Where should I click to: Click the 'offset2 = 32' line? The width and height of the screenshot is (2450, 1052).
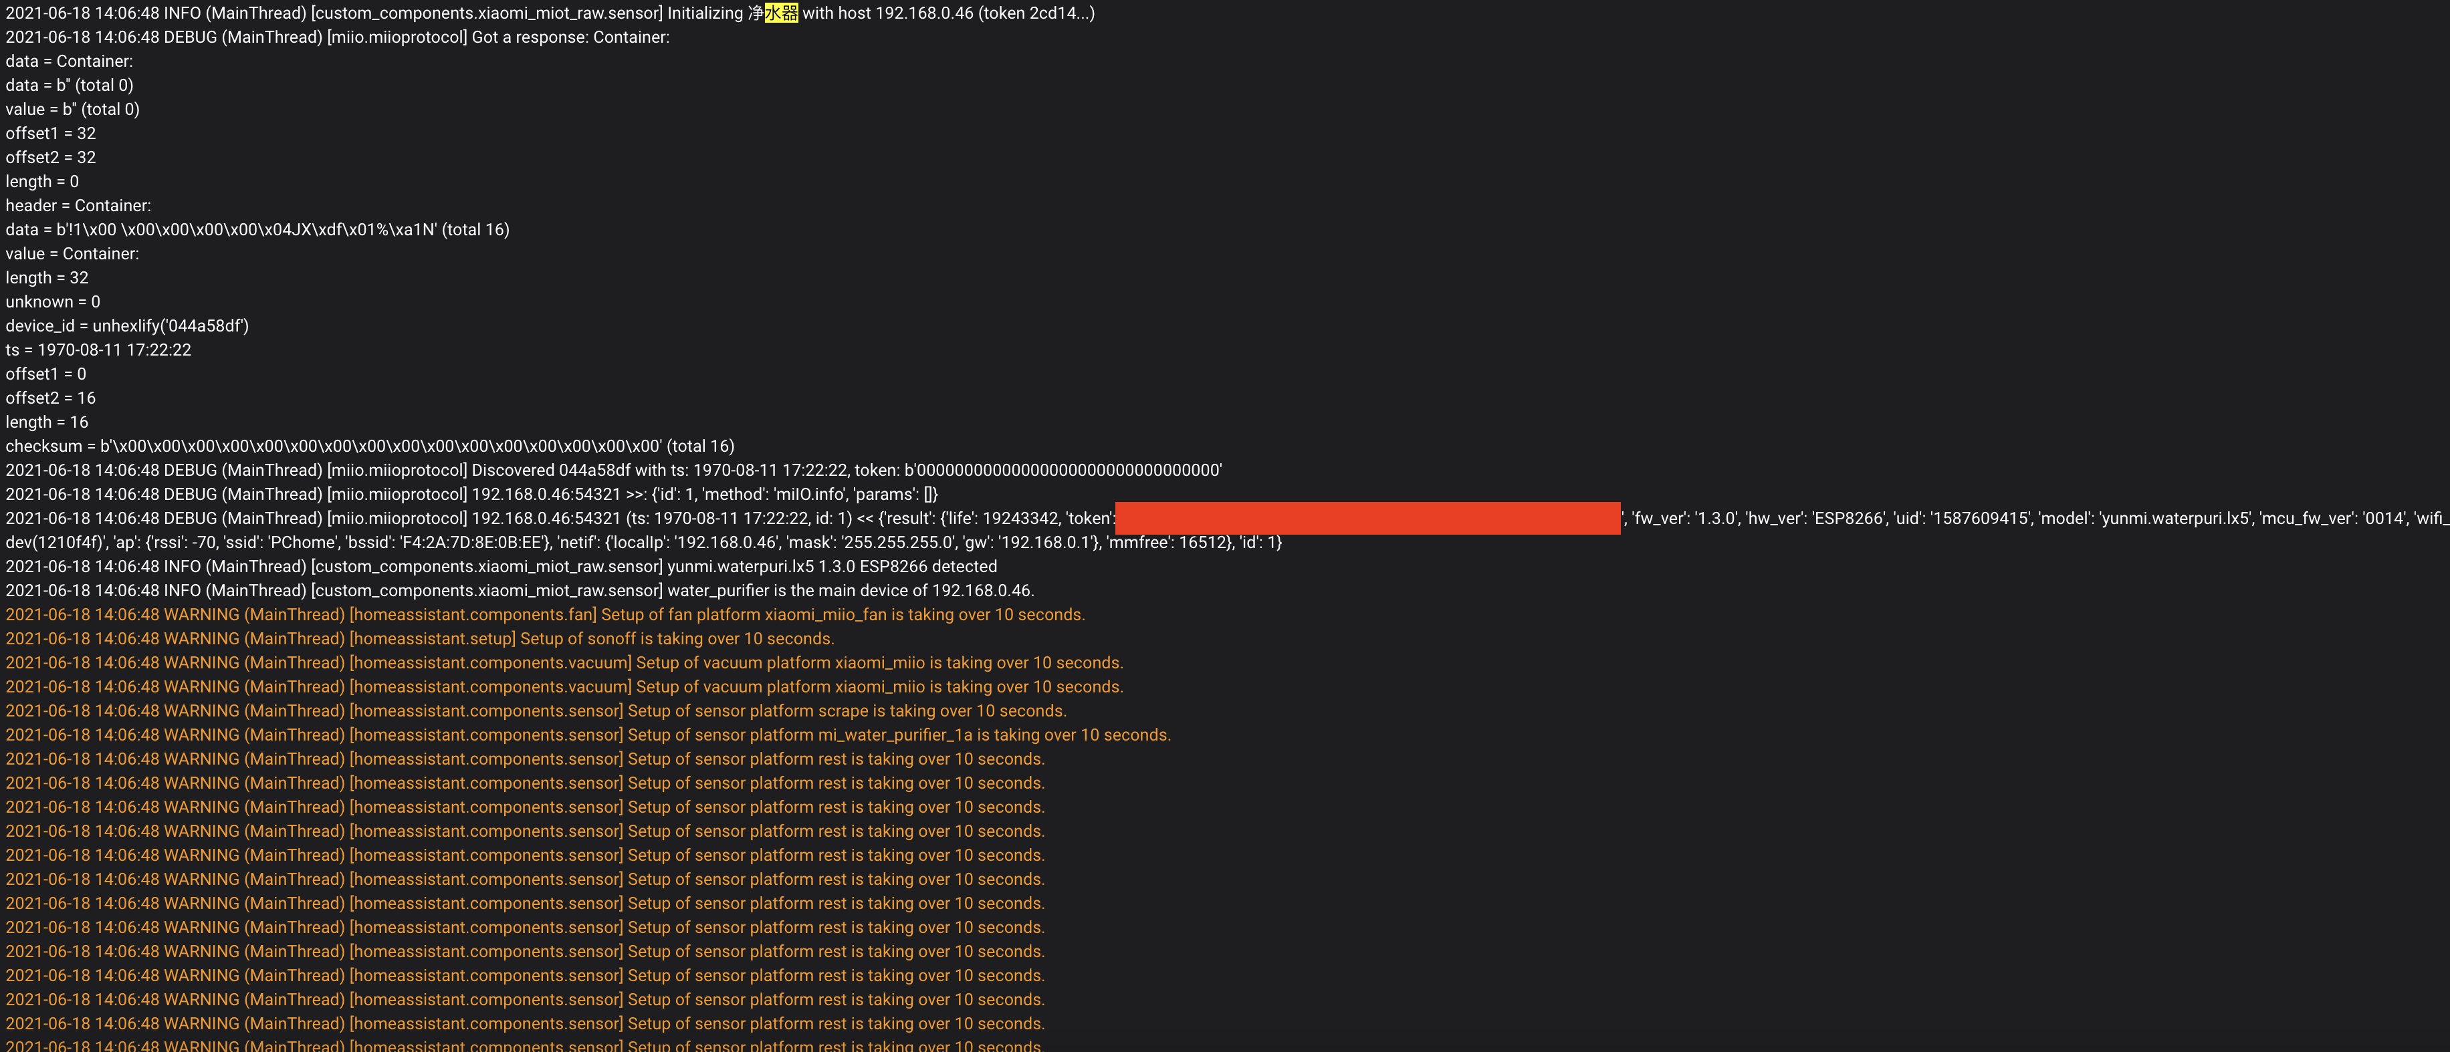50,158
